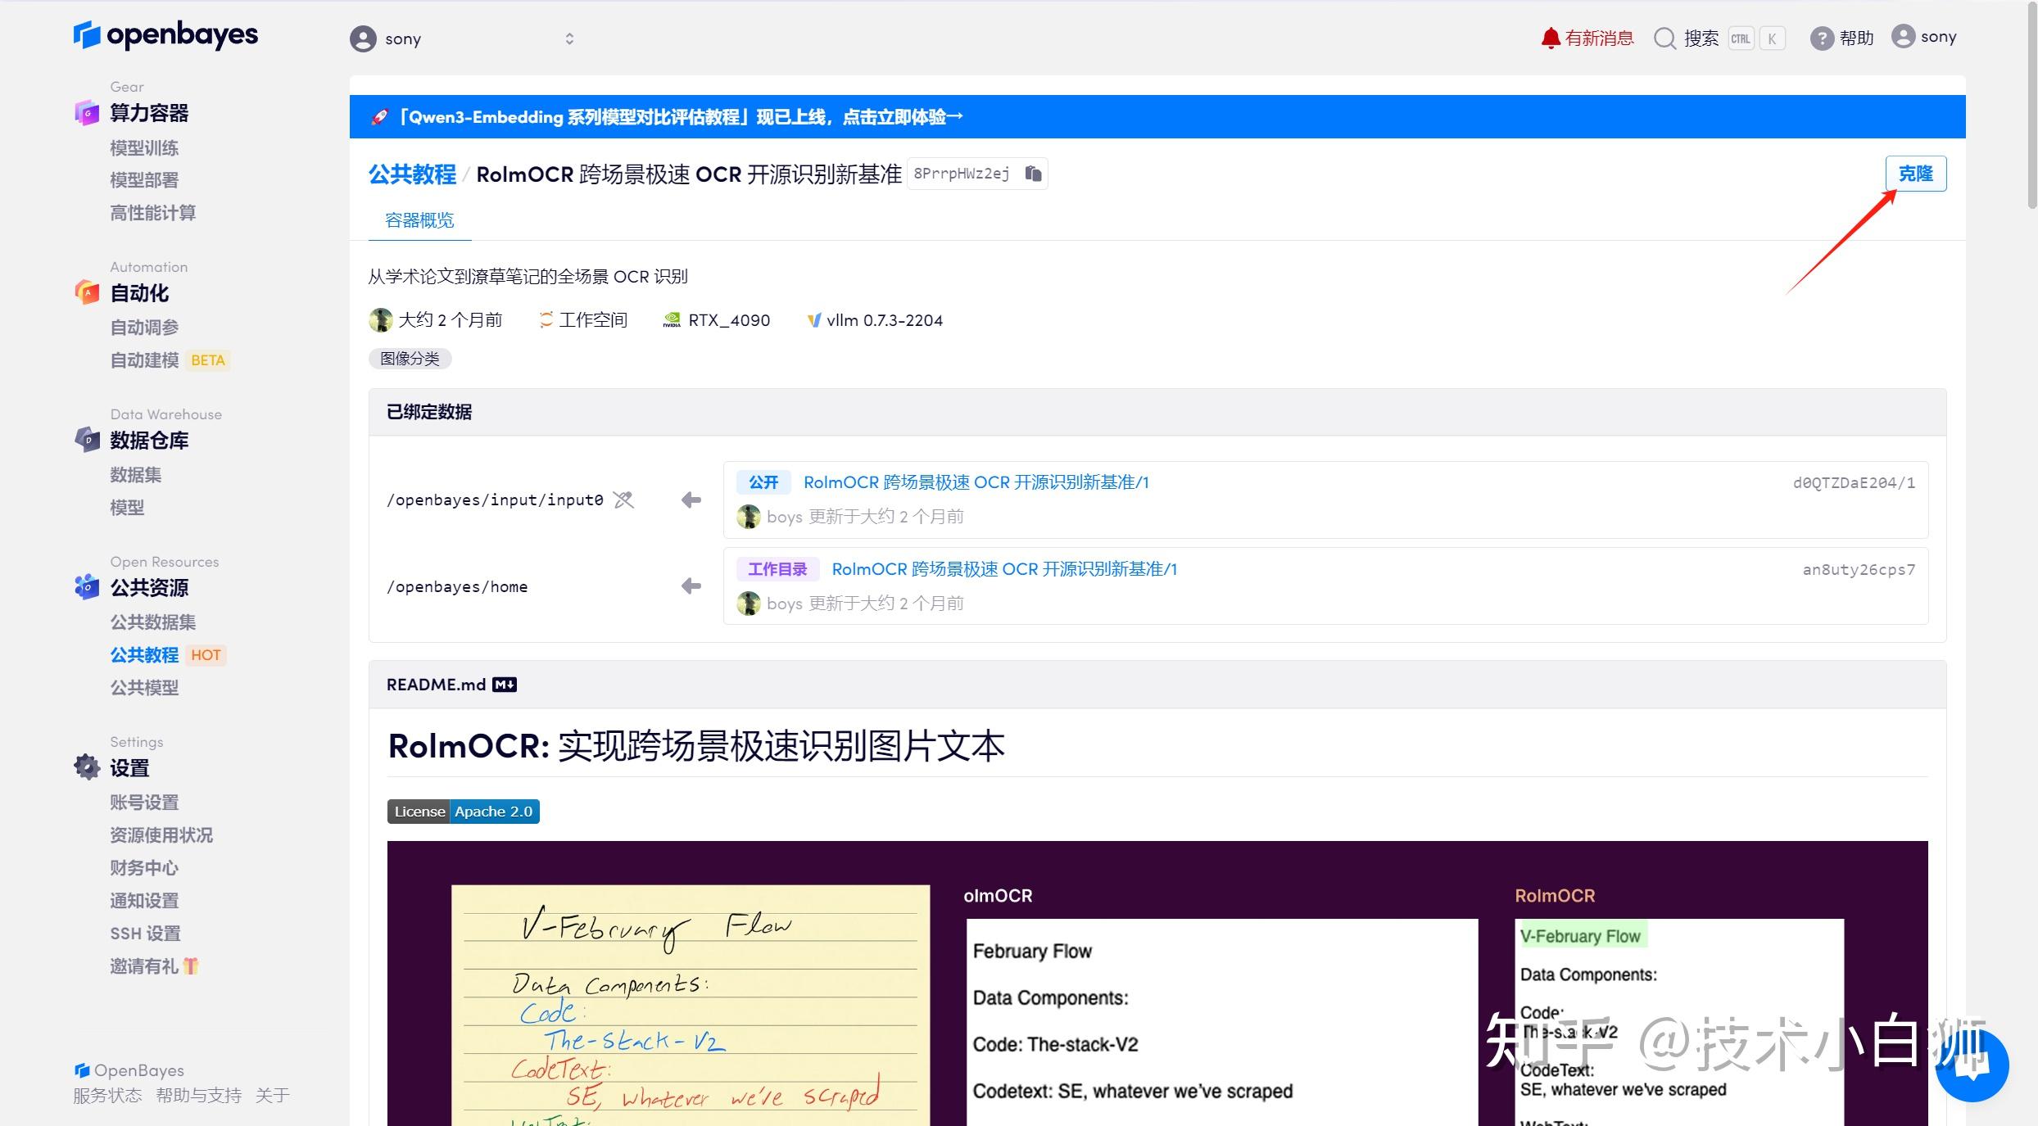Open the 帮助 help question-mark icon
This screenshot has width=2038, height=1126.
1820,38
